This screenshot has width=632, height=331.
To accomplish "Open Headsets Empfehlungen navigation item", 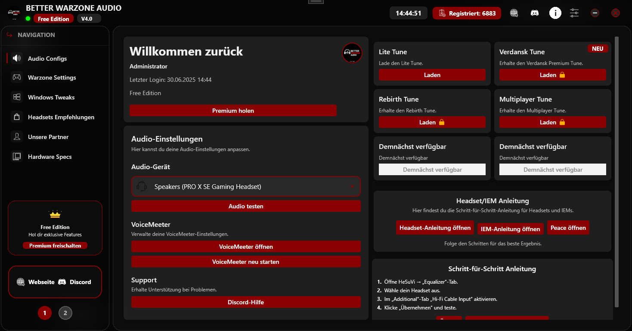I will click(x=55, y=117).
